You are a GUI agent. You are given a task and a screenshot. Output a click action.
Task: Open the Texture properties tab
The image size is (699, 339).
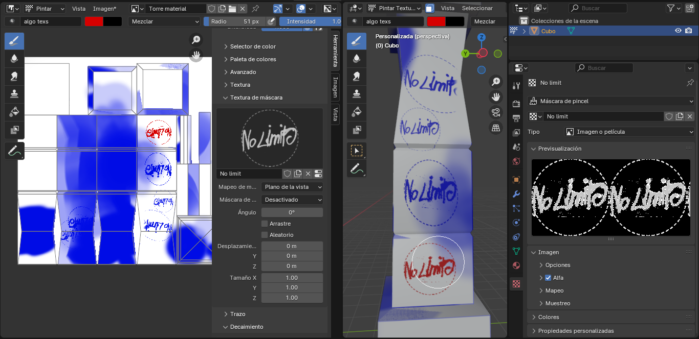(x=516, y=284)
